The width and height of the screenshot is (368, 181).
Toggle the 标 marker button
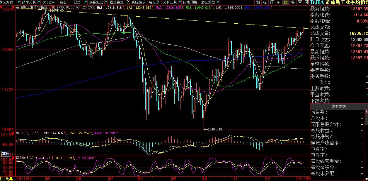[x=265, y=2]
